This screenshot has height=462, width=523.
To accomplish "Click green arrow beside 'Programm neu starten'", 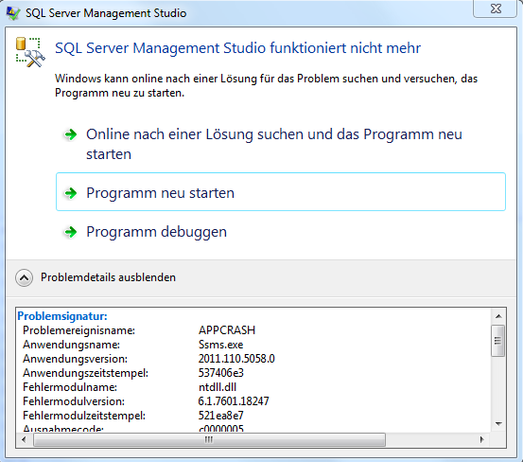I will (x=70, y=193).
